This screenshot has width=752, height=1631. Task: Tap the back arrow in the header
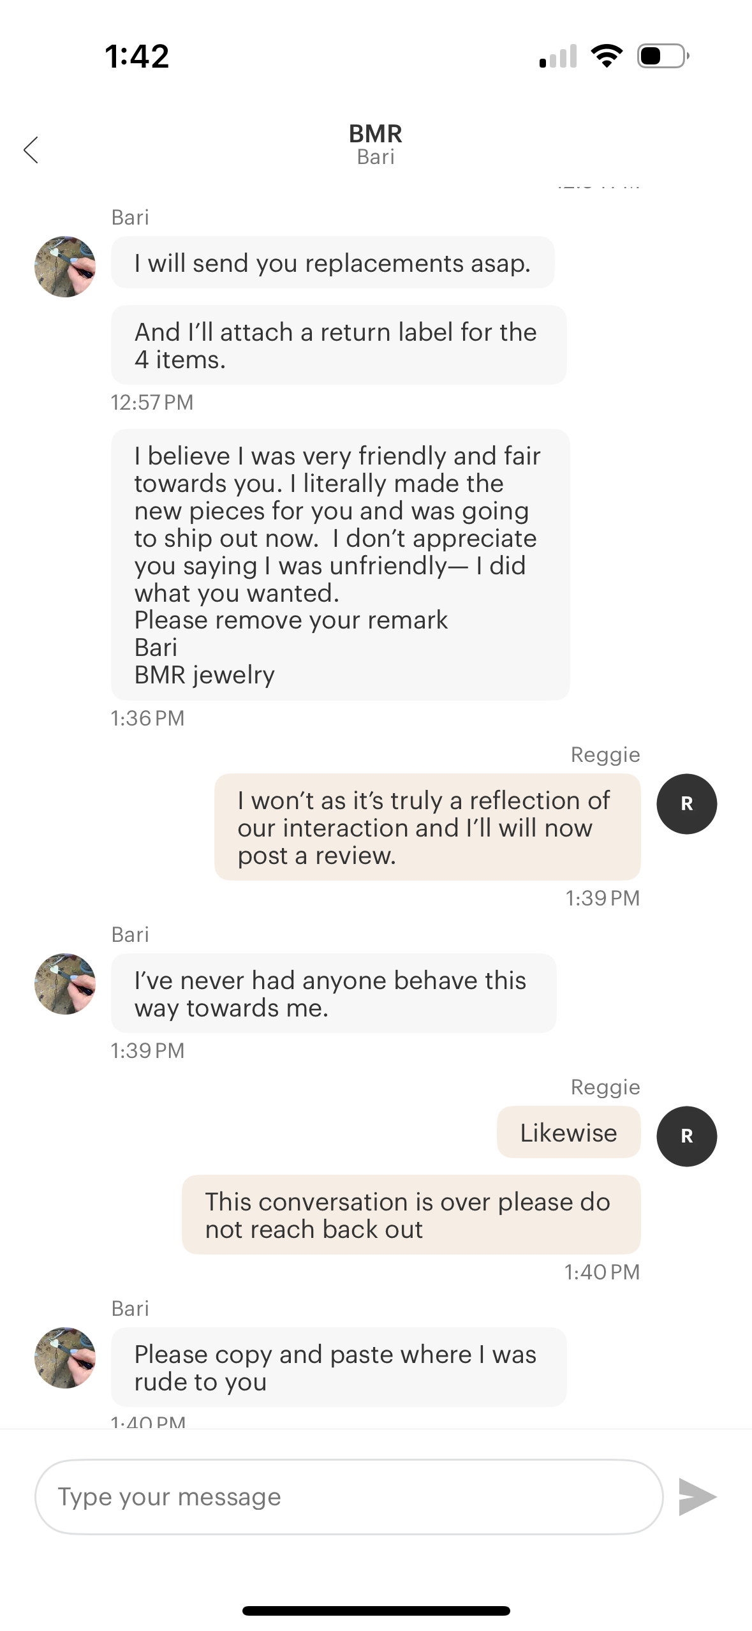31,150
